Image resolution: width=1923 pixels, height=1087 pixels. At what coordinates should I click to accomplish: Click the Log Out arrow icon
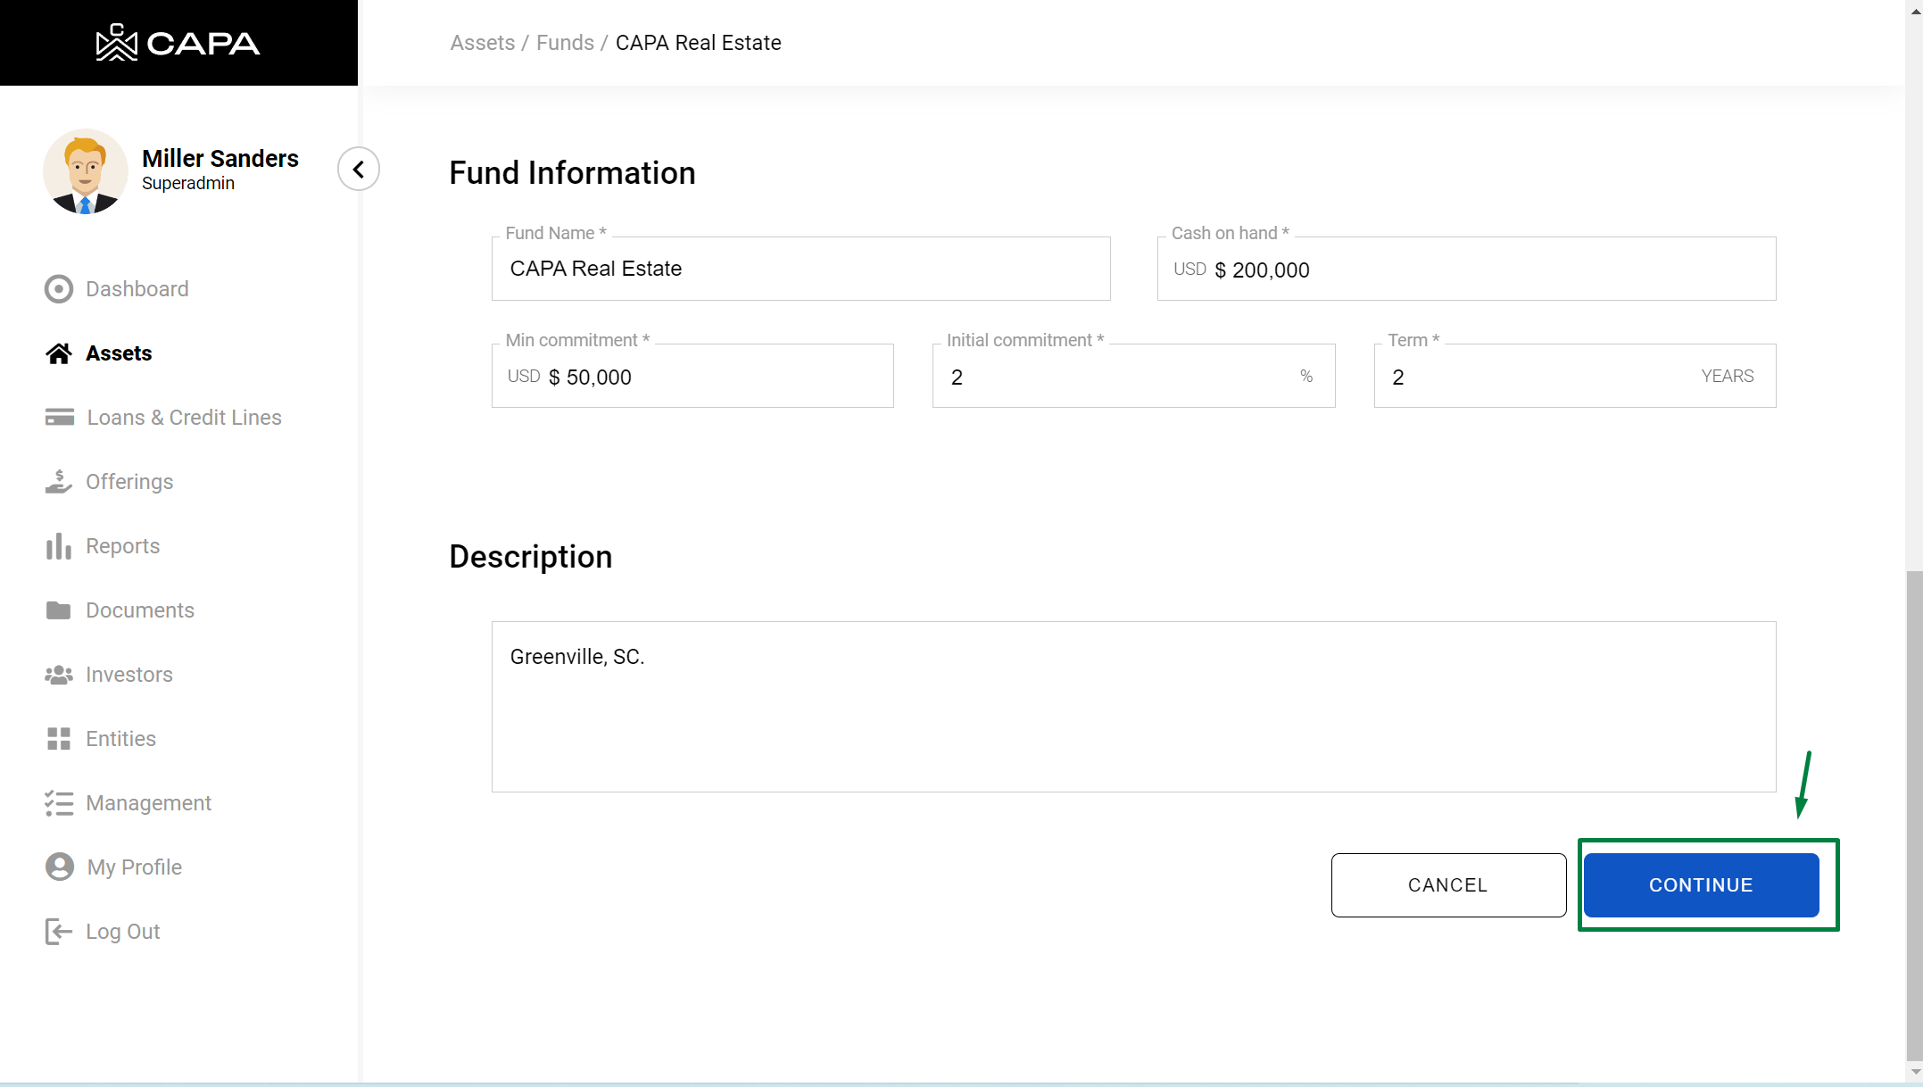pos(59,932)
